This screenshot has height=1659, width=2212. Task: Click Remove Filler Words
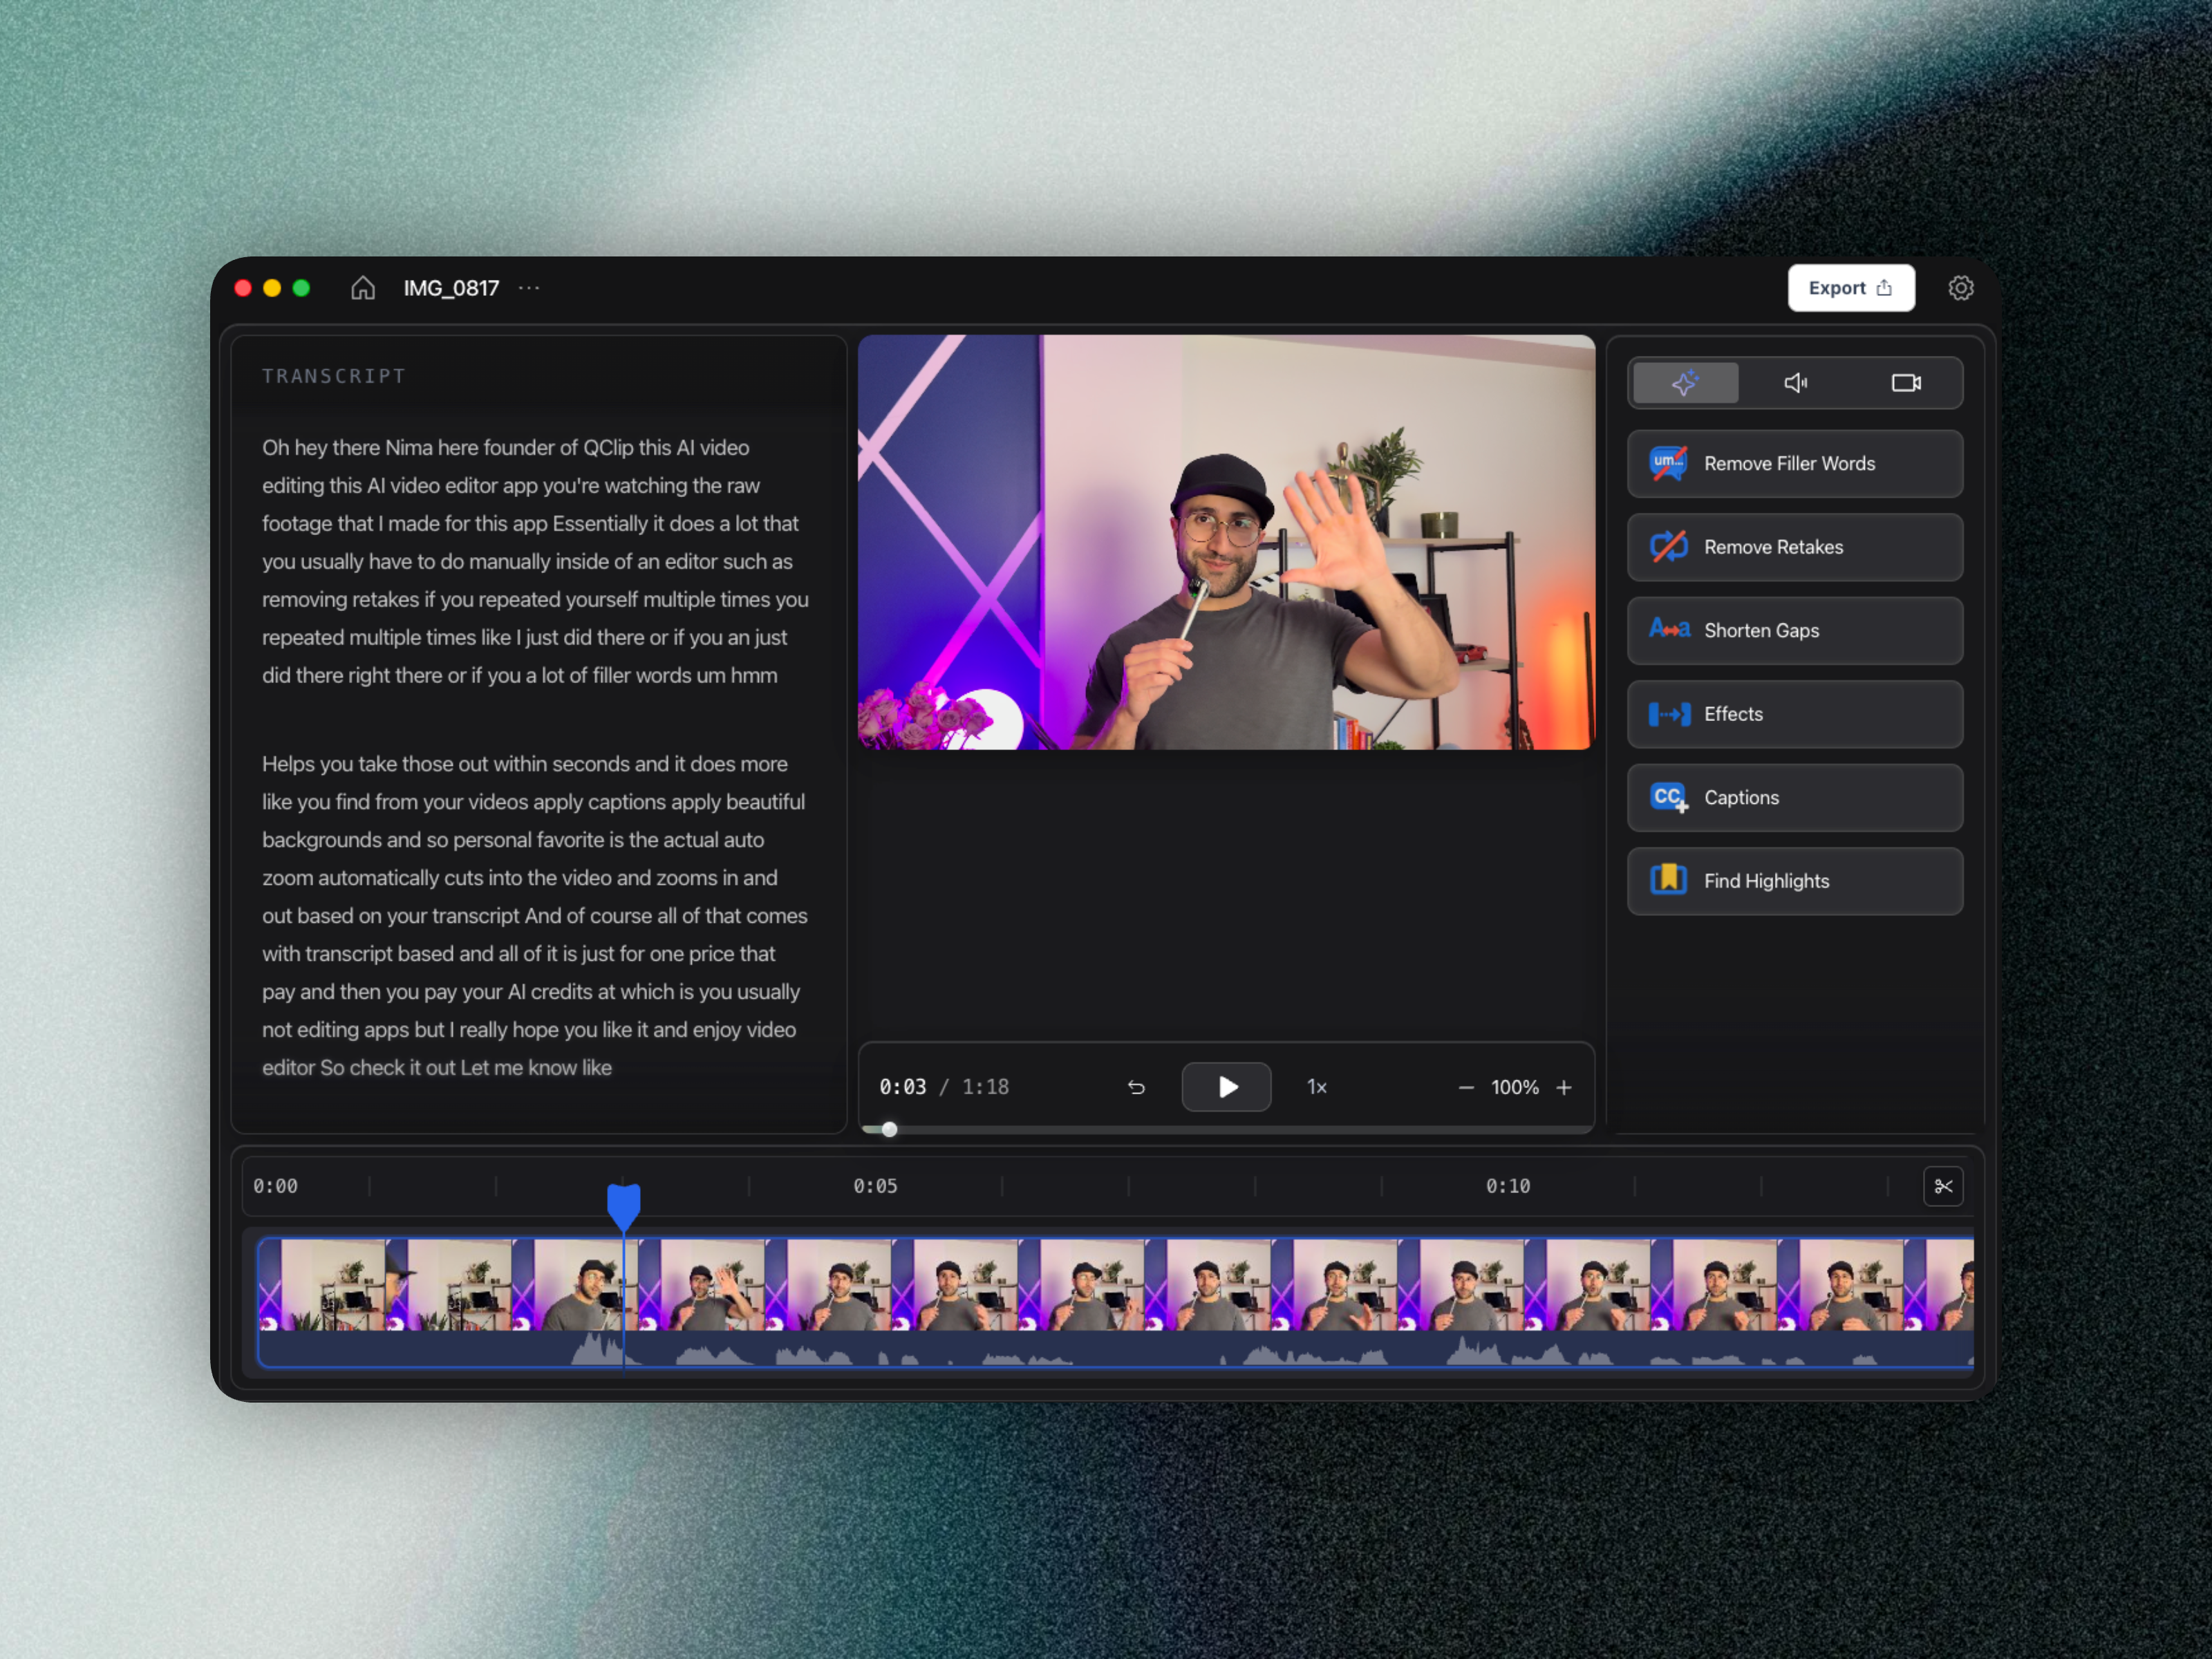coord(1794,464)
